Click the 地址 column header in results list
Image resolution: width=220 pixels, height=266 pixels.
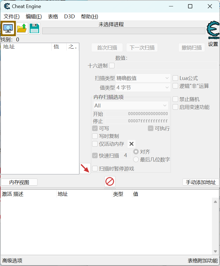click(26, 47)
